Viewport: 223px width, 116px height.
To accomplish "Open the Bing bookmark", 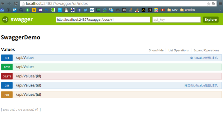I will pyautogui.click(x=34, y=10).
